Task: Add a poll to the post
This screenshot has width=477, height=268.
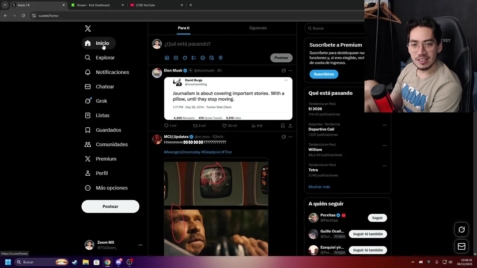Action: click(x=194, y=58)
